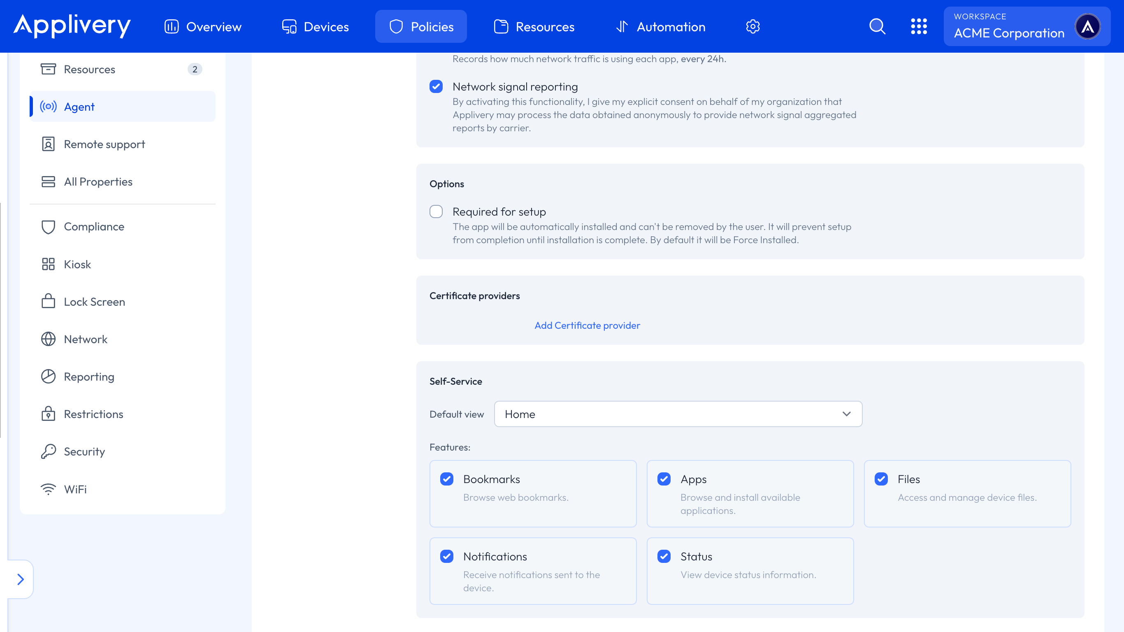The width and height of the screenshot is (1124, 632).
Task: Select the Reporting sidebar icon
Action: coord(48,376)
